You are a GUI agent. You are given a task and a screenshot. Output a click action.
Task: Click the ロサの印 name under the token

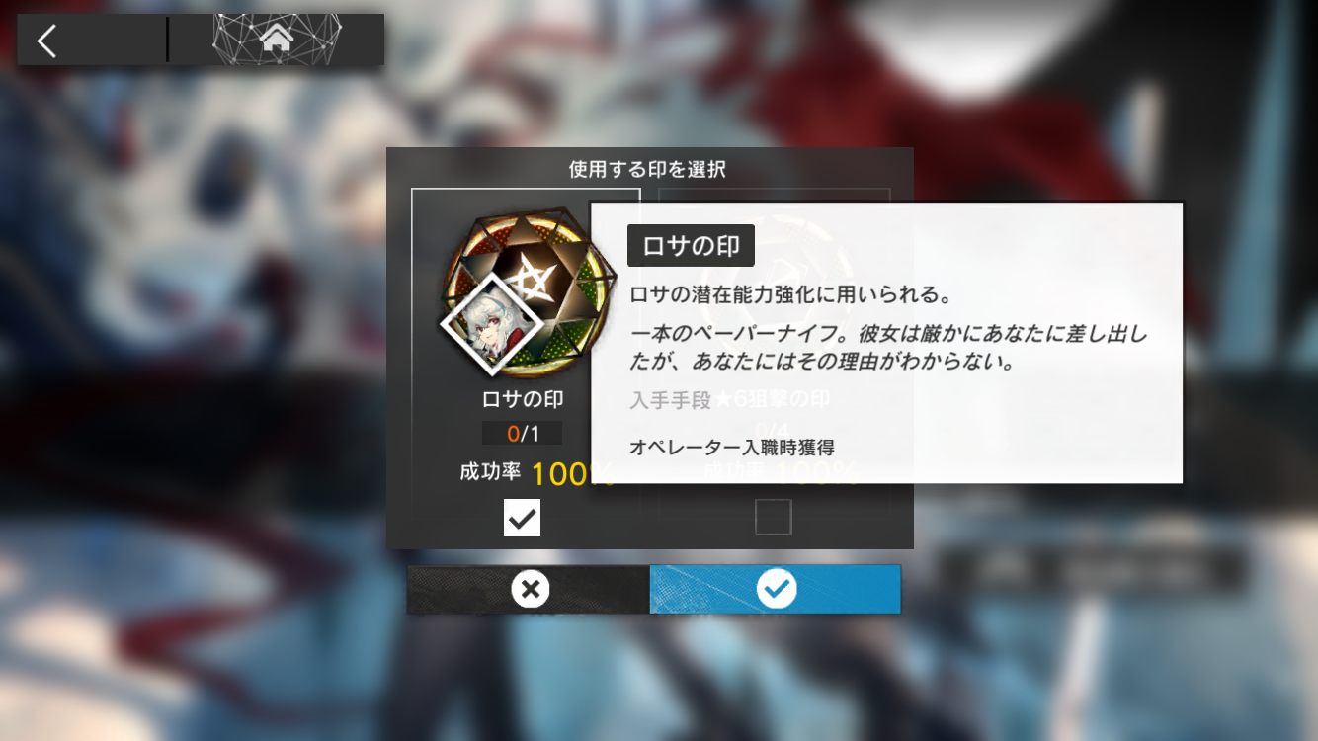click(x=523, y=399)
